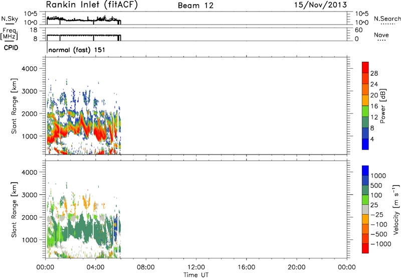Click the 'Beam 12' label
This screenshot has width=401, height=278.
(195, 6)
